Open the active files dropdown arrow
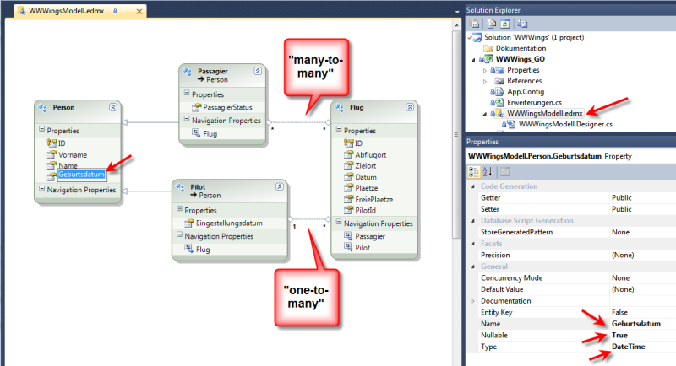This screenshot has height=366, width=676. 457,12
